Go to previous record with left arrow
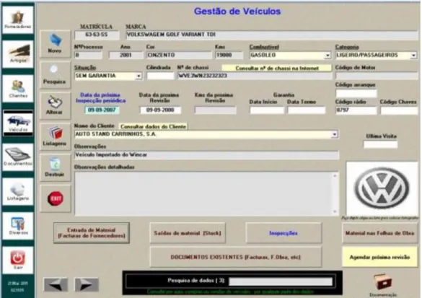 pos(56,284)
